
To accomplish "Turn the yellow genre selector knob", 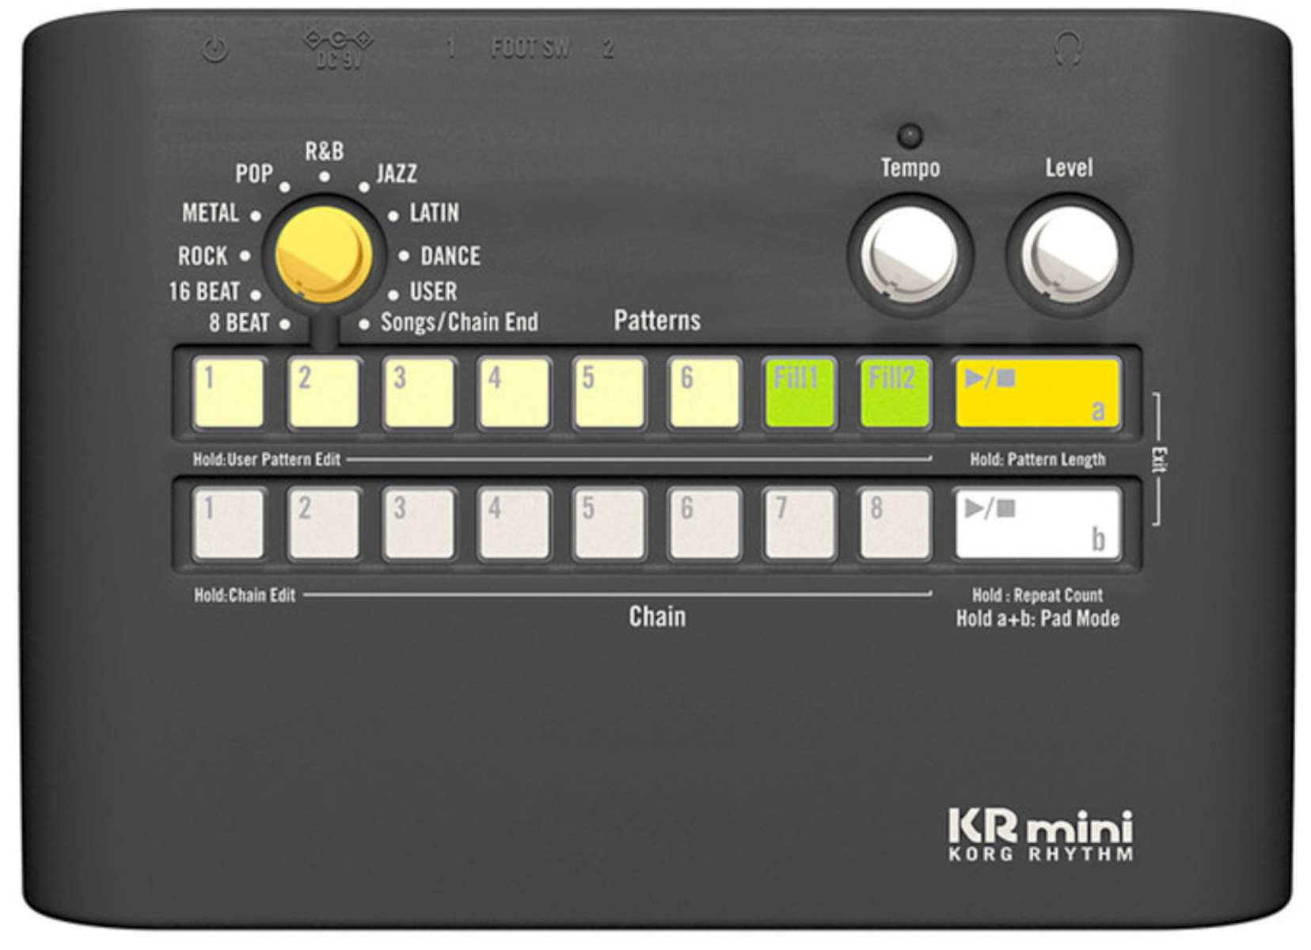I will tap(322, 253).
